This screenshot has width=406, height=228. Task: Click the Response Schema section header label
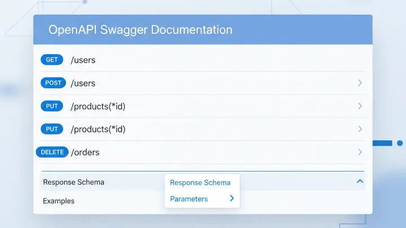[x=73, y=182]
